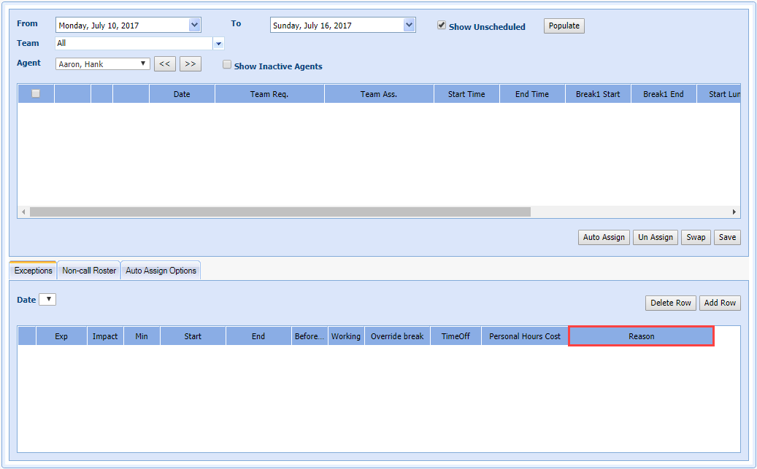Click the Add Row button
The height and width of the screenshot is (469, 757).
(720, 303)
